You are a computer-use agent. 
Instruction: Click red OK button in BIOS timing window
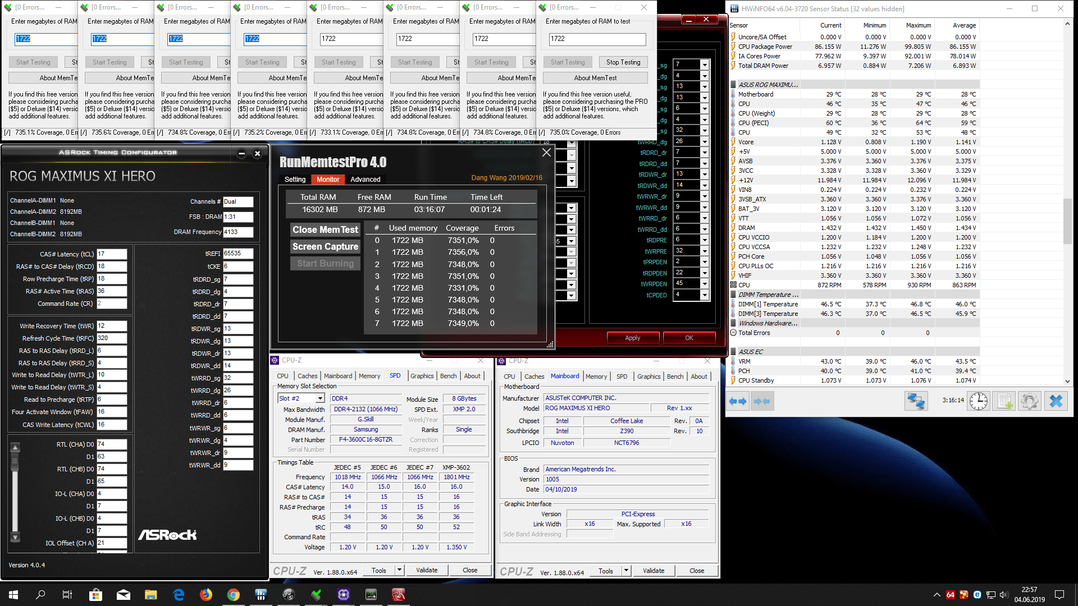coord(689,338)
